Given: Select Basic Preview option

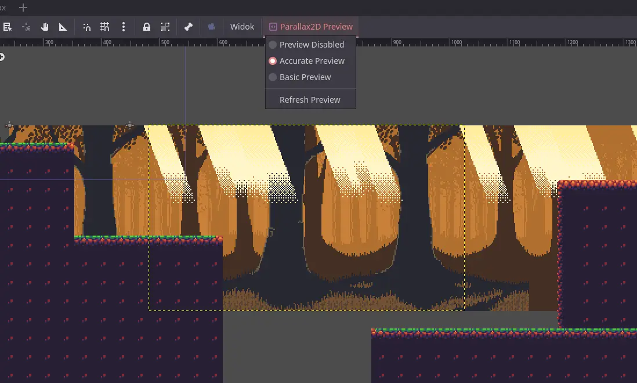Looking at the screenshot, I should pyautogui.click(x=311, y=77).
